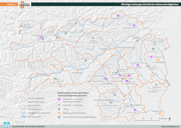Click the LEIBNITZ district label
The height and width of the screenshot is (128, 181).
137,105
